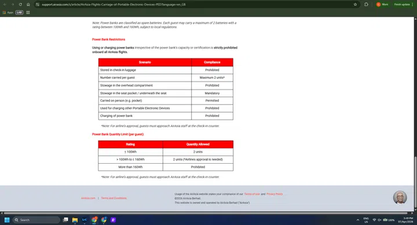Go back to the previous page
Image resolution: width=417 pixels, height=225 pixels.
[5, 5]
